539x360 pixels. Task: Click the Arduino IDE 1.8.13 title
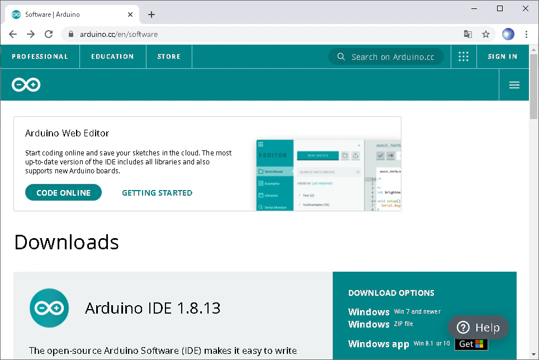pos(153,308)
